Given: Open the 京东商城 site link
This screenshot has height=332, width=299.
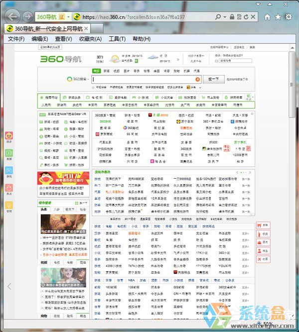Looking at the screenshot, I should [105, 134].
